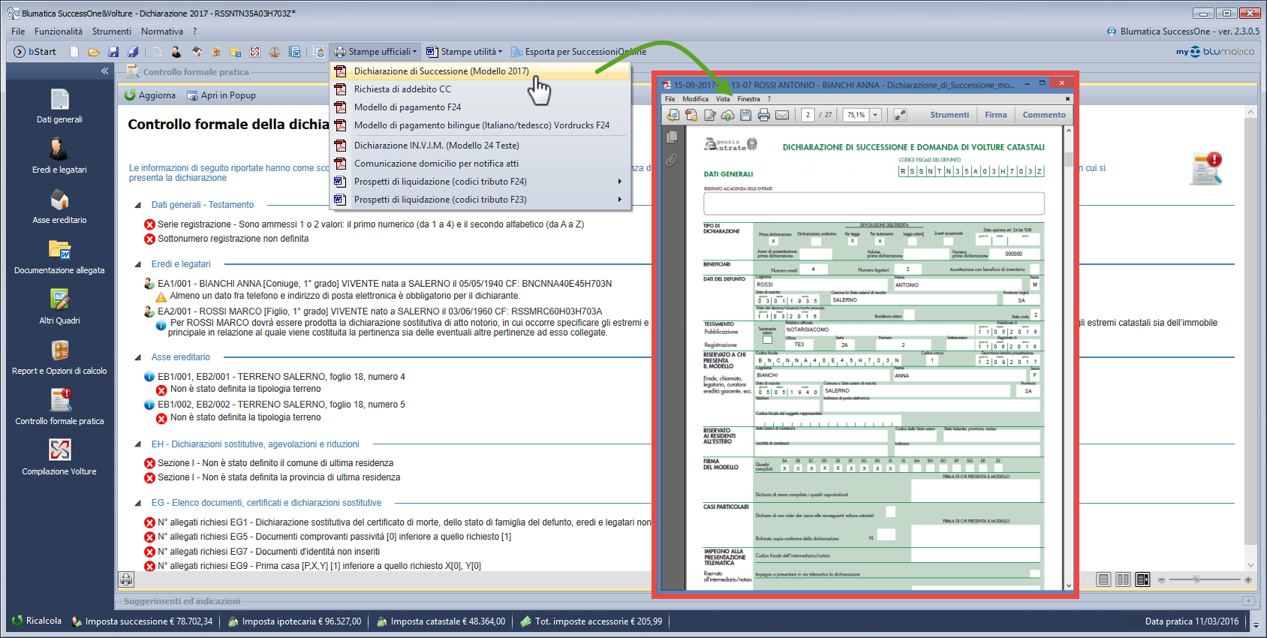This screenshot has height=638, width=1267.
Task: Click the person (eredi) toolbar icon
Action: tap(176, 52)
